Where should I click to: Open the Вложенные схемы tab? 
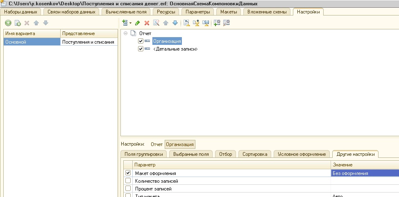(267, 12)
